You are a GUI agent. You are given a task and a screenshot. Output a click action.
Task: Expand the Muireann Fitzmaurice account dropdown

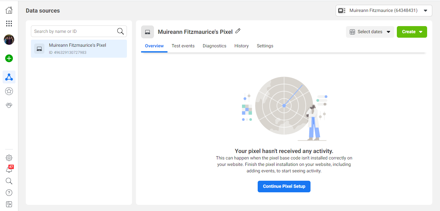click(x=384, y=11)
